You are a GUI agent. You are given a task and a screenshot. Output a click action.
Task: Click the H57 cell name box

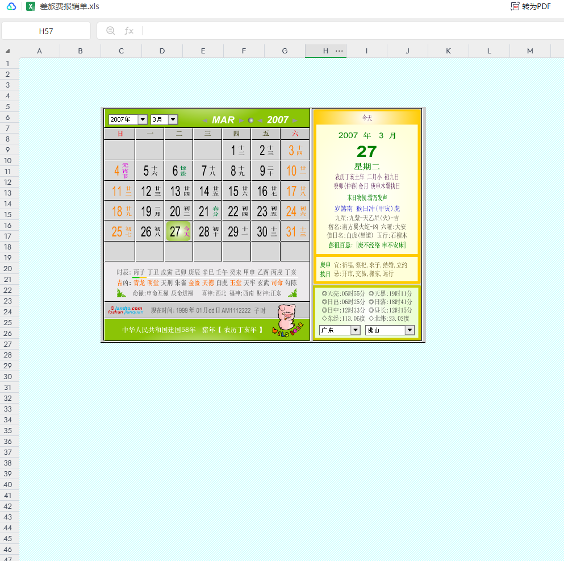(45, 31)
